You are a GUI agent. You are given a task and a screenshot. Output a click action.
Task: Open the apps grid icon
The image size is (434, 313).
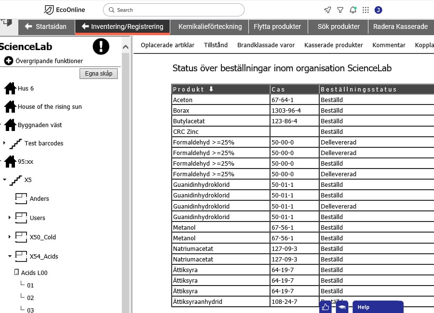tap(366, 10)
